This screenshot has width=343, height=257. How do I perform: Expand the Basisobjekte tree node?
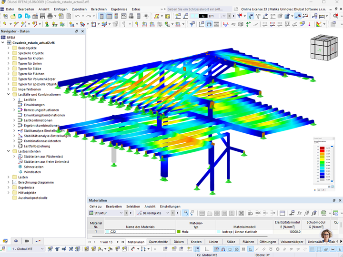pyautogui.click(x=9, y=48)
